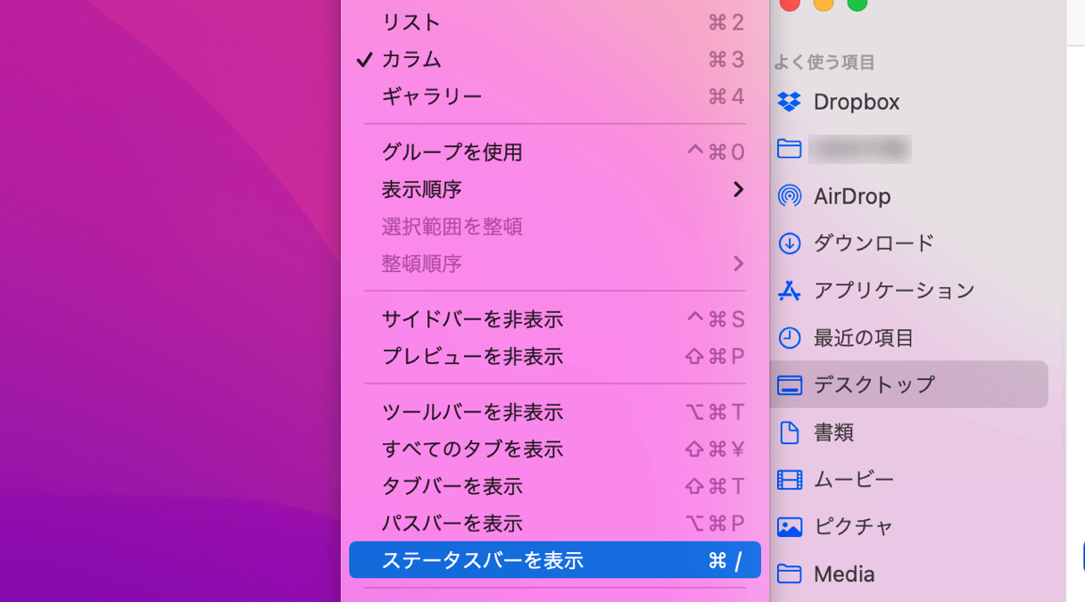Open Dropbox from the sidebar

pos(857,102)
